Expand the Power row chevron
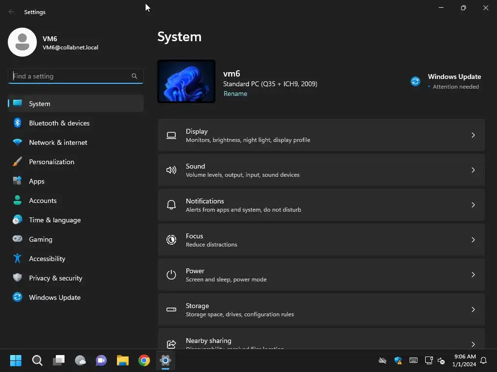497x372 pixels. point(473,275)
